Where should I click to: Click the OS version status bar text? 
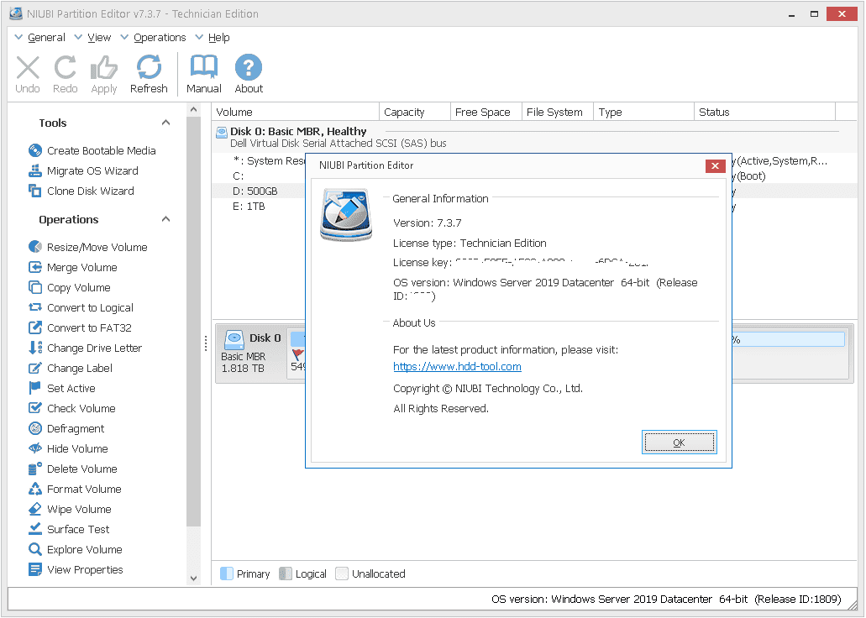tap(666, 600)
